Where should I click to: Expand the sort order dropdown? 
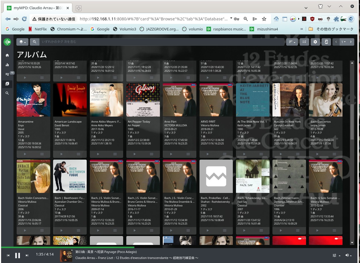point(292,42)
